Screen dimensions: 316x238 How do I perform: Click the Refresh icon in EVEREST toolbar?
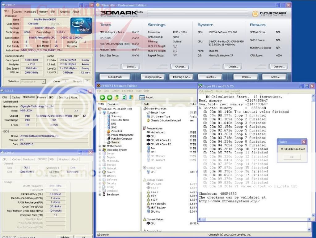point(124,97)
